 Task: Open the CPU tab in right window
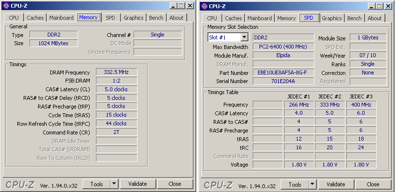click(212, 18)
